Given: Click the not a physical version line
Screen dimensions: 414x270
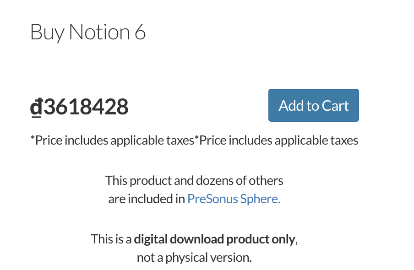Looking at the screenshot, I should point(194,258).
